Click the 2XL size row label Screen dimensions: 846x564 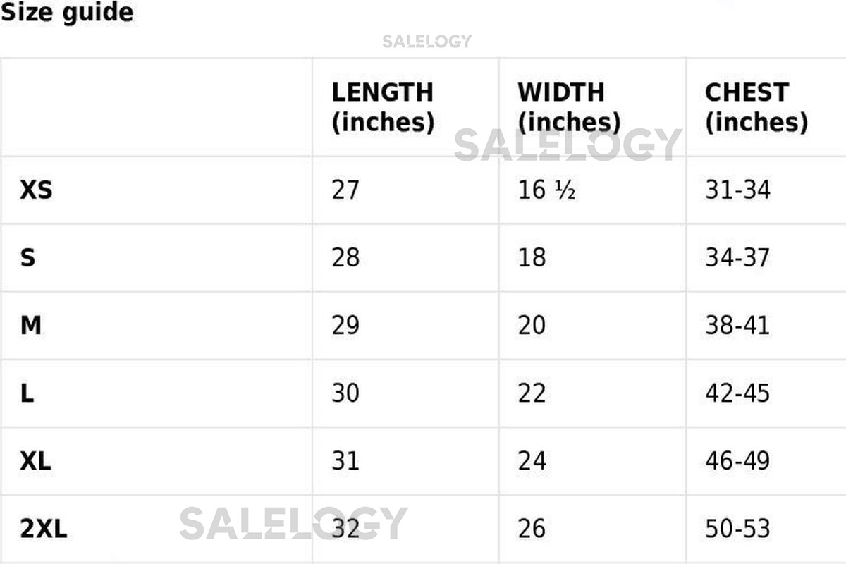44,529
